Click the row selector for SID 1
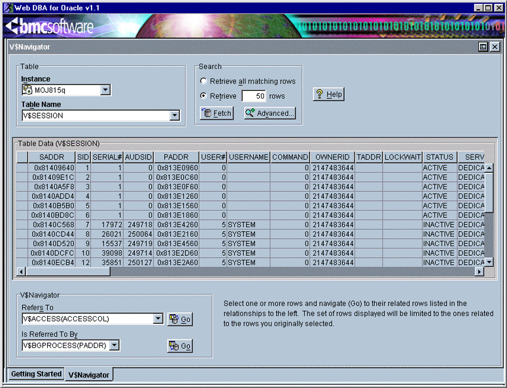 (22, 168)
